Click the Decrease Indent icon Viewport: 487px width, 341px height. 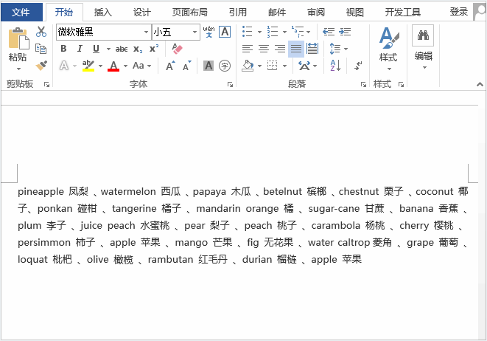tap(329, 32)
